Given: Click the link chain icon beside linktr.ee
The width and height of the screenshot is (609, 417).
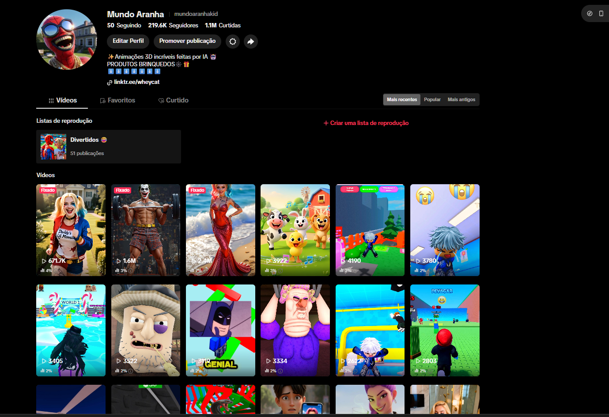Looking at the screenshot, I should [x=110, y=83].
